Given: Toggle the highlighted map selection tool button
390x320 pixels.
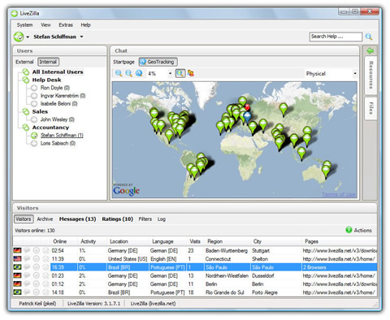Looking at the screenshot, I should click(x=180, y=73).
